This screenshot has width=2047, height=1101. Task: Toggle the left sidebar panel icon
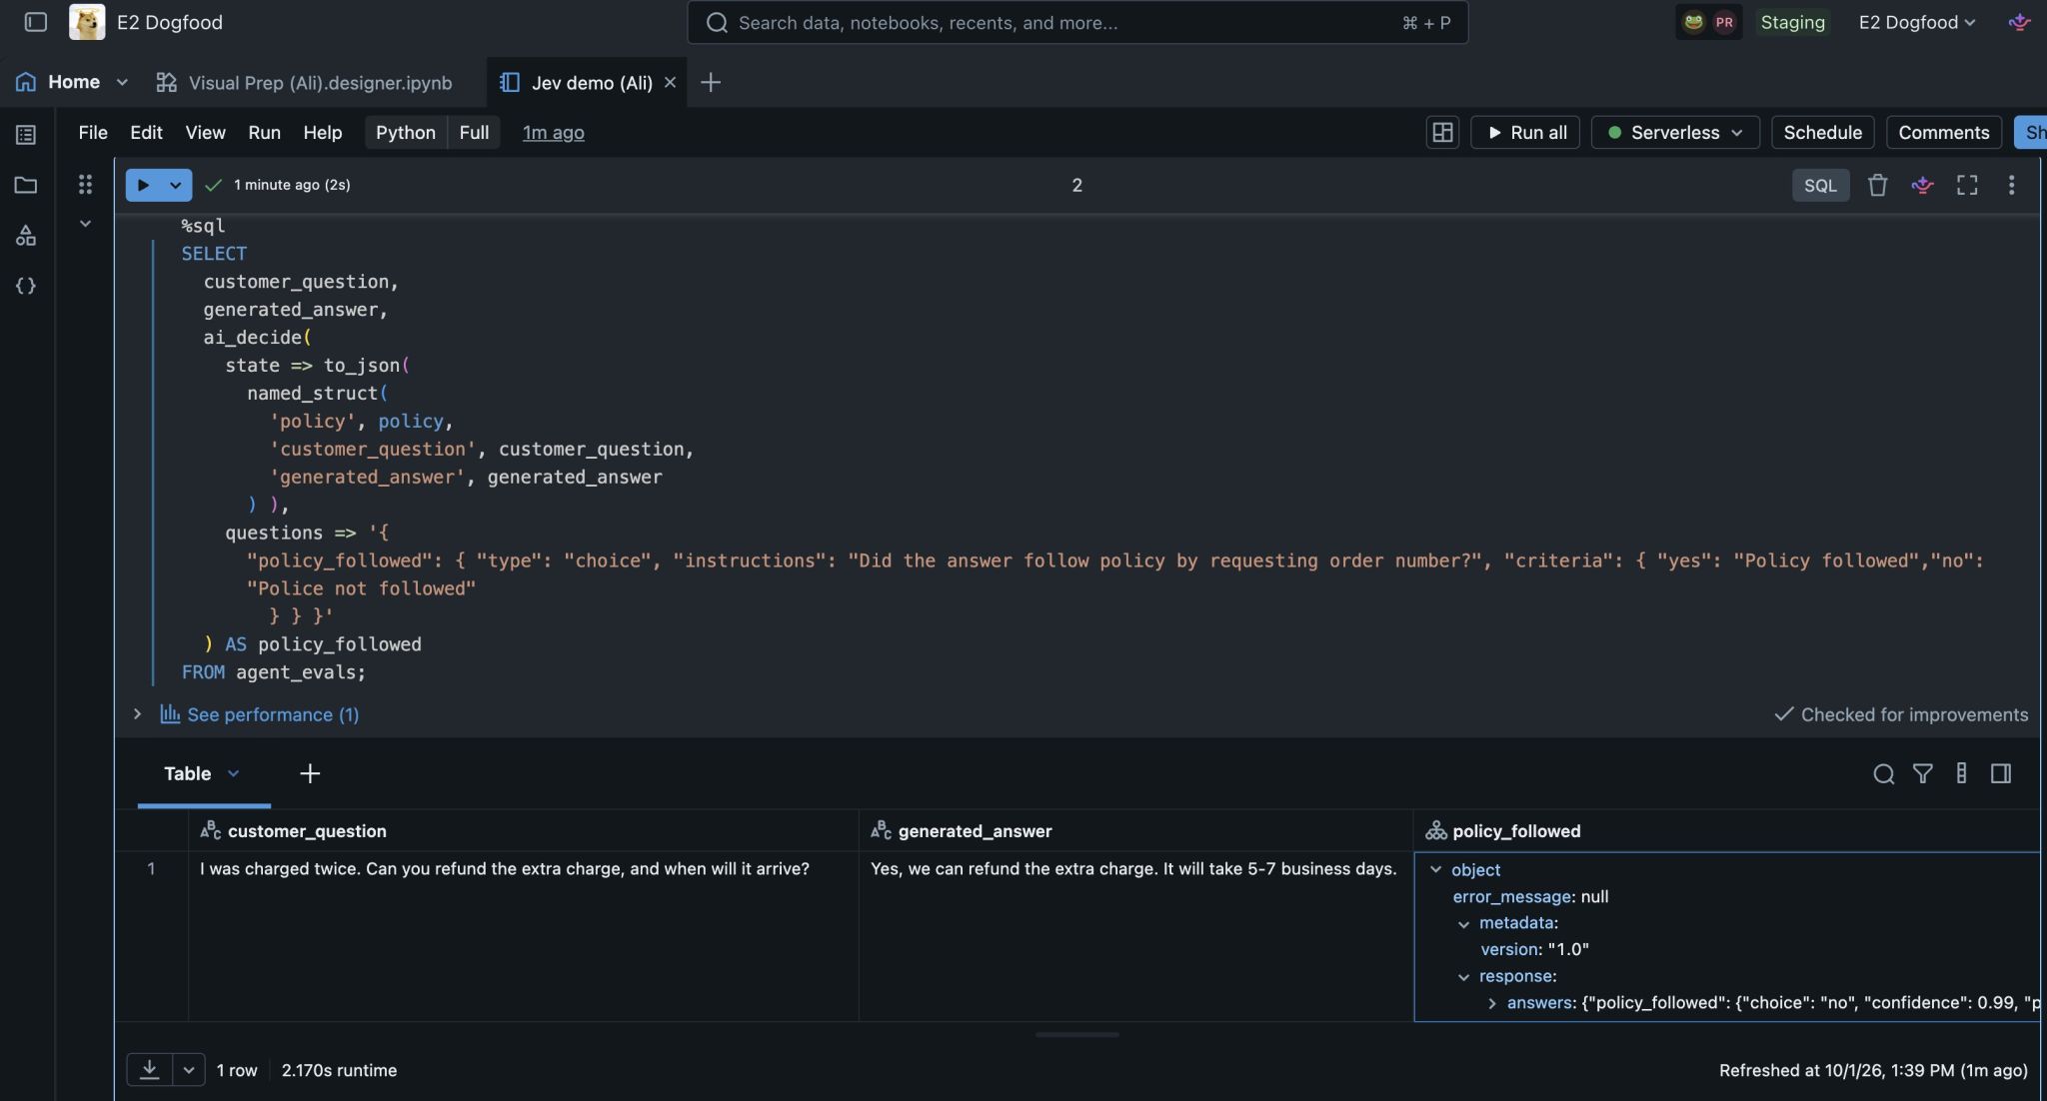tap(35, 22)
